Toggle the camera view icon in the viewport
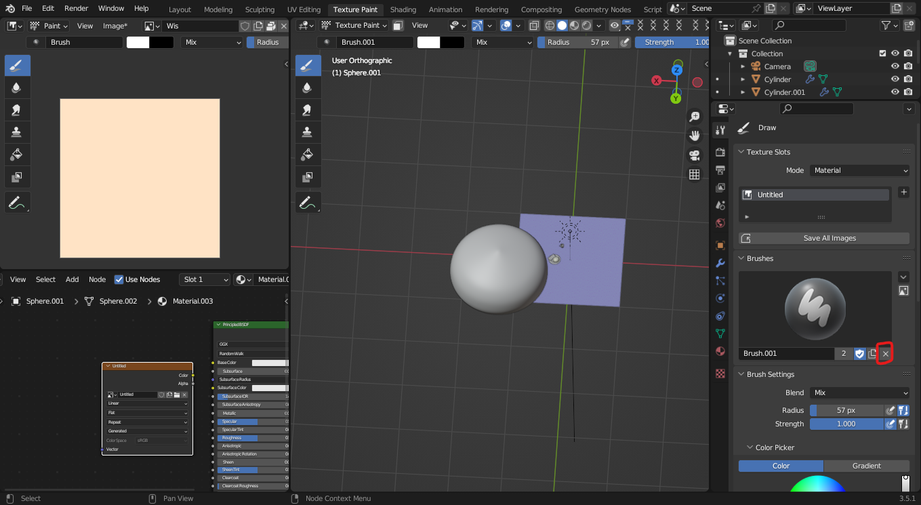This screenshot has height=505, width=921. [x=694, y=155]
